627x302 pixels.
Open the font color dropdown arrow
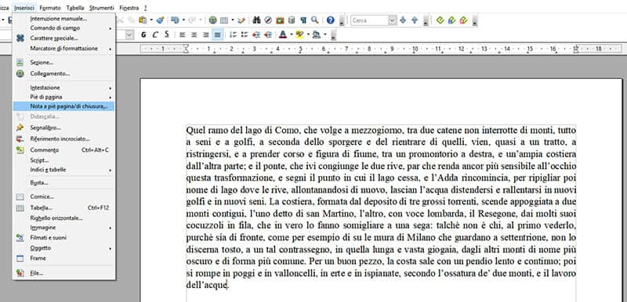pos(292,34)
